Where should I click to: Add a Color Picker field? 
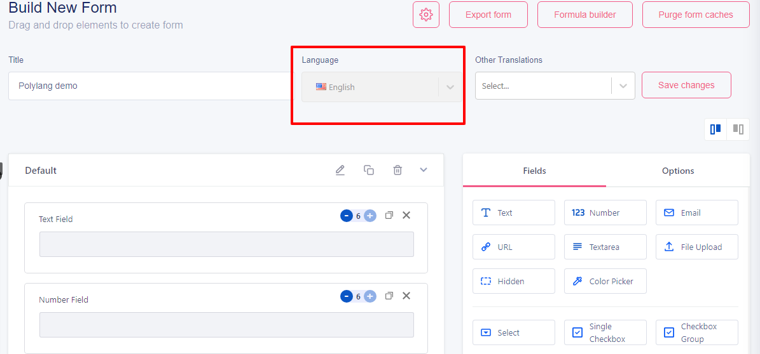click(x=605, y=281)
